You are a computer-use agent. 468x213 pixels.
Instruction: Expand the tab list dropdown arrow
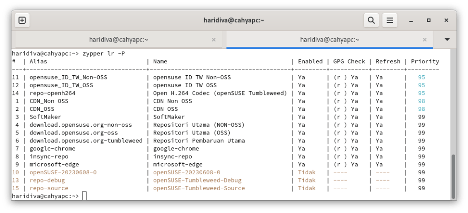pyautogui.click(x=447, y=40)
